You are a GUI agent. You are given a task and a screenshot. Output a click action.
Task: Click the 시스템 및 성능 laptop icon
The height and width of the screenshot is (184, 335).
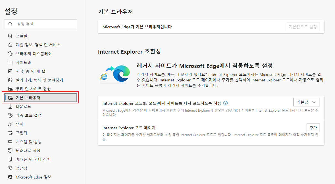click(10, 142)
